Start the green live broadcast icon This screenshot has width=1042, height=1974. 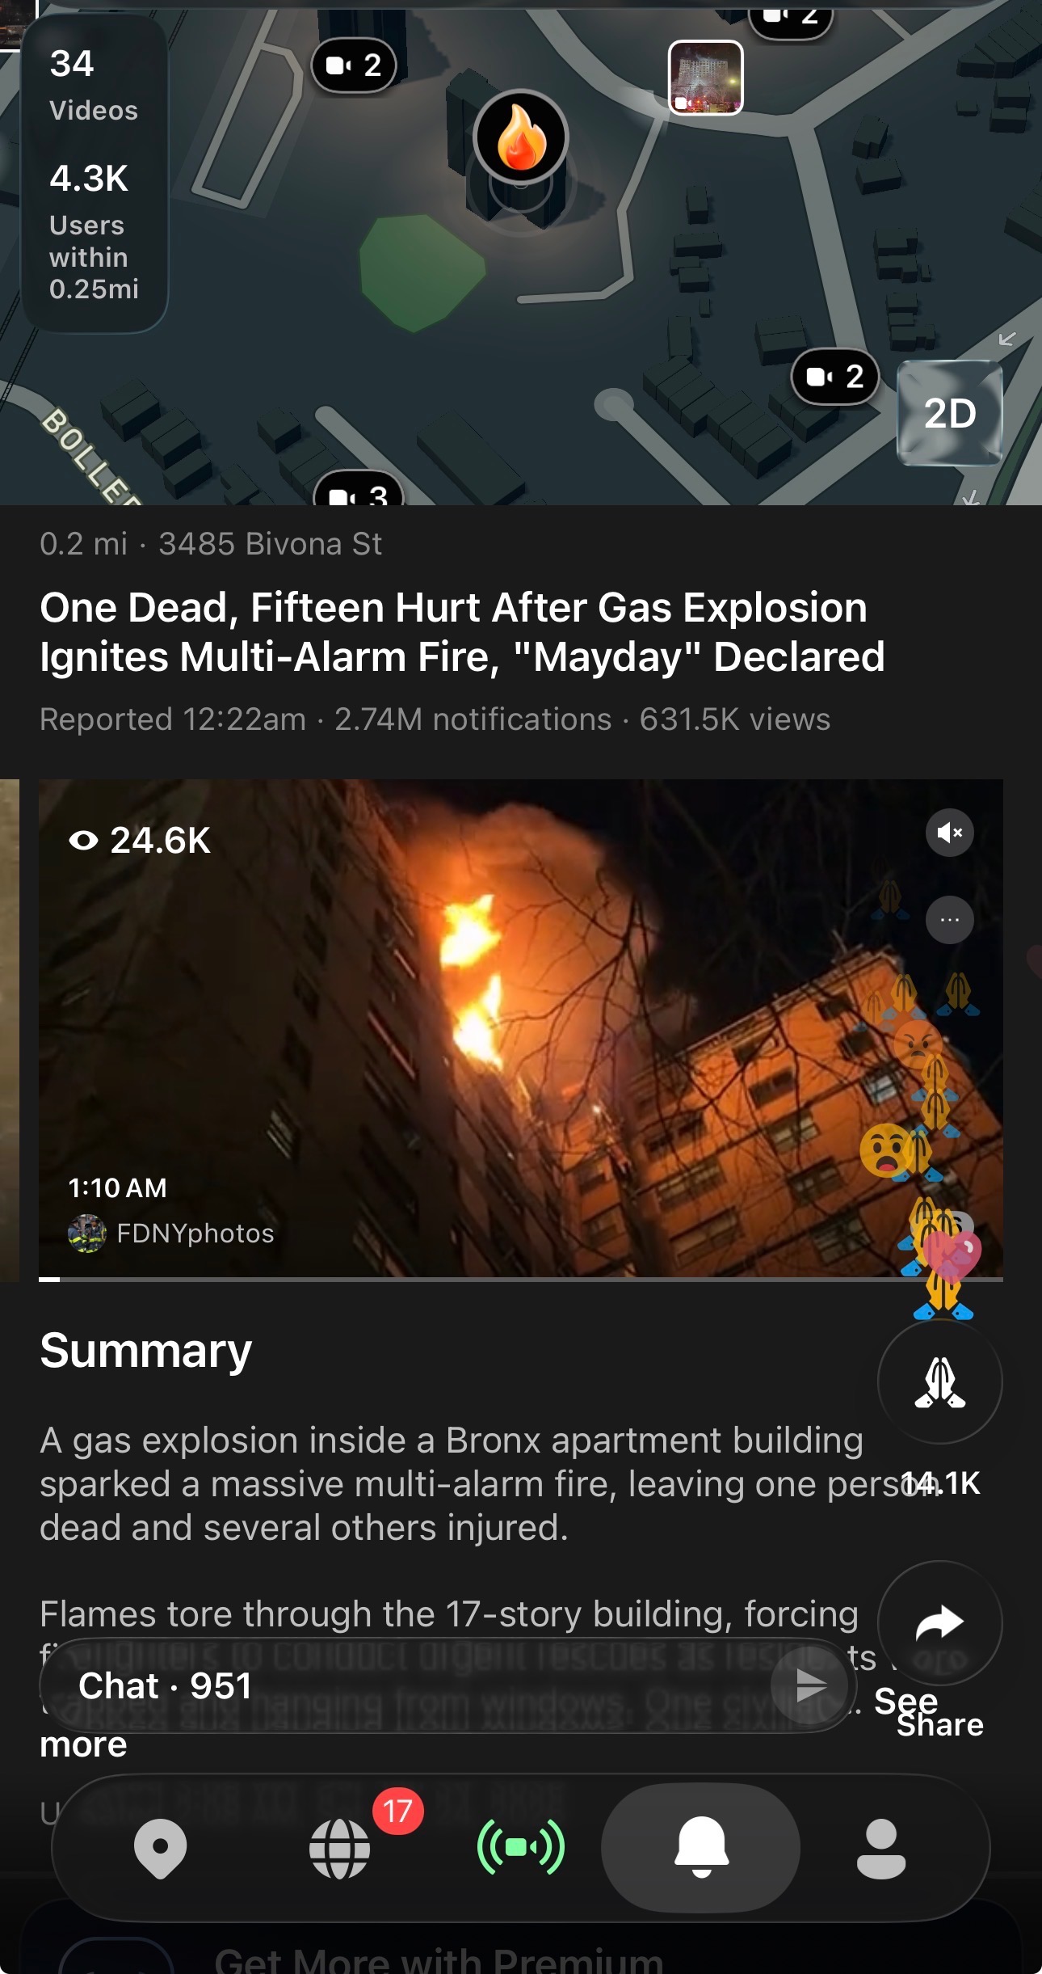521,1847
